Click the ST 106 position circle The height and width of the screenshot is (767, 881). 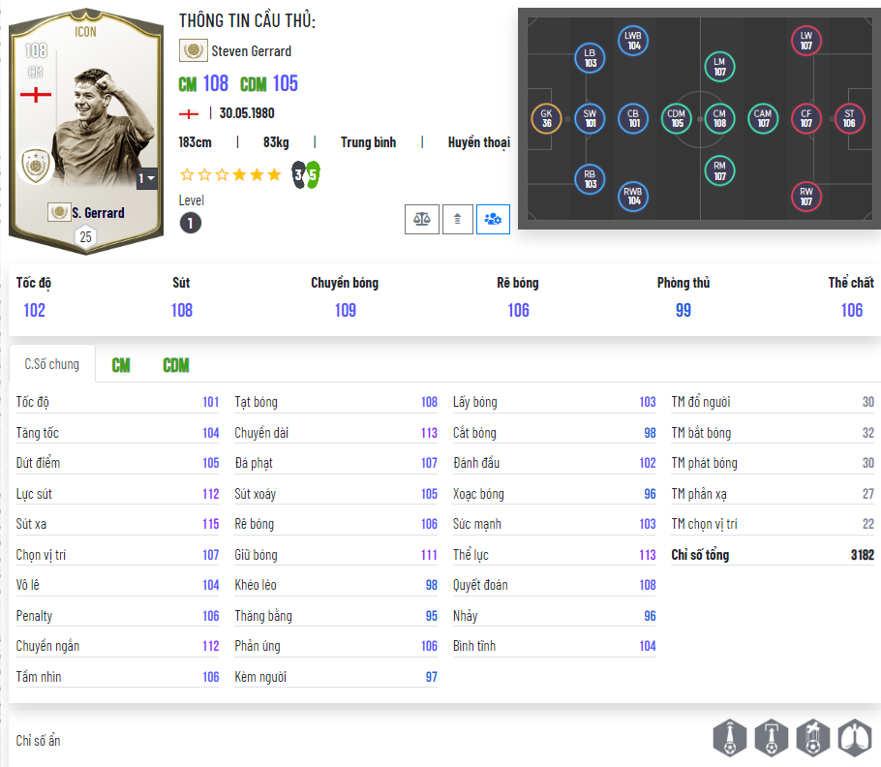coord(849,118)
